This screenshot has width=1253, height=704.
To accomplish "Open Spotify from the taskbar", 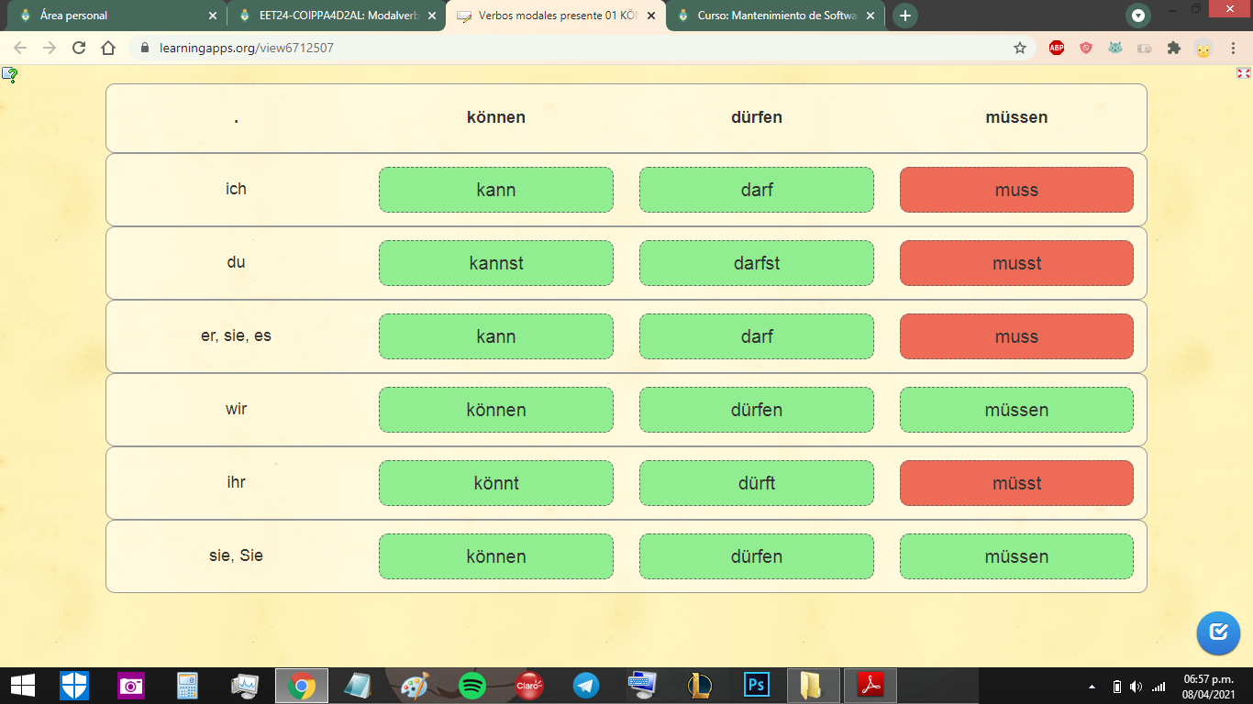I will click(x=471, y=686).
